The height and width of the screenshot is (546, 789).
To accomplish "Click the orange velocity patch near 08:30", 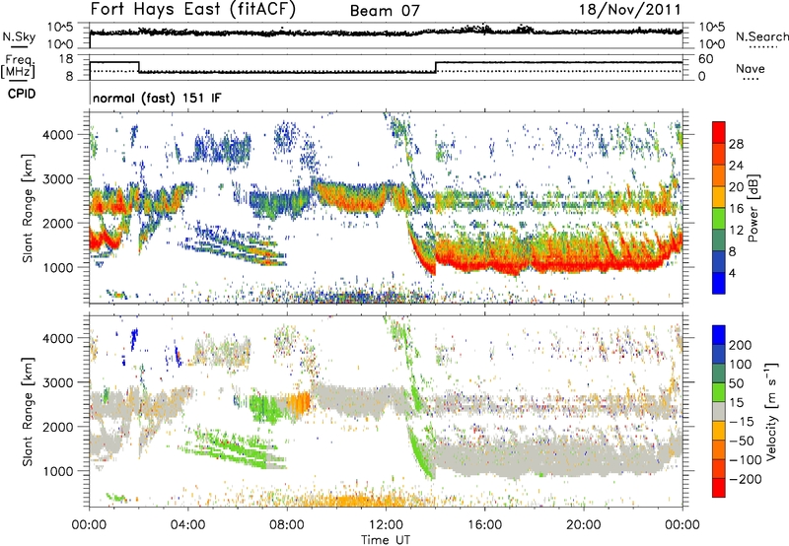I will click(299, 403).
